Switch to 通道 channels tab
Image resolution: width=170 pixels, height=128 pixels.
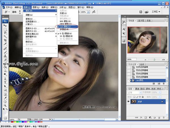coord(137,89)
